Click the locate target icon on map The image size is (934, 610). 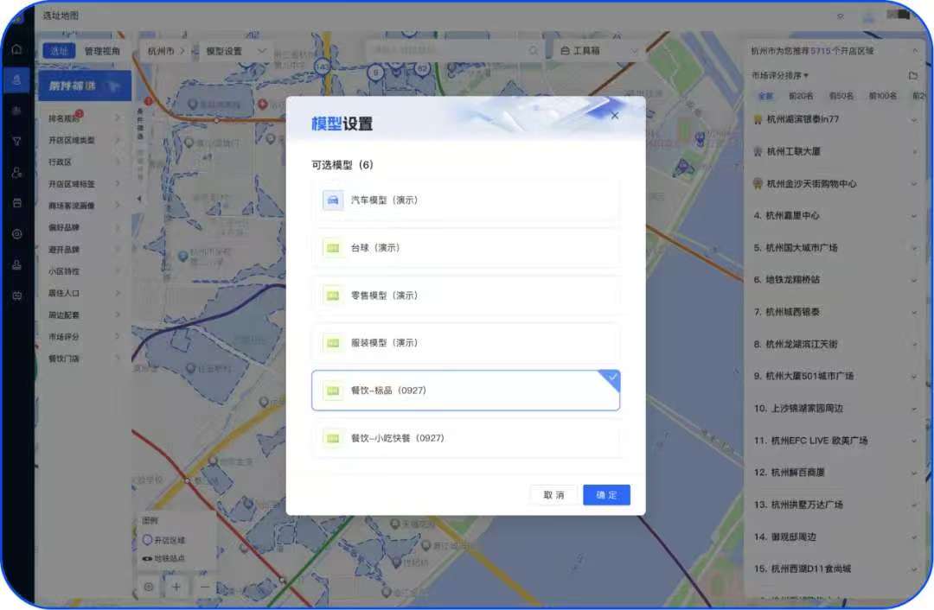(x=149, y=587)
